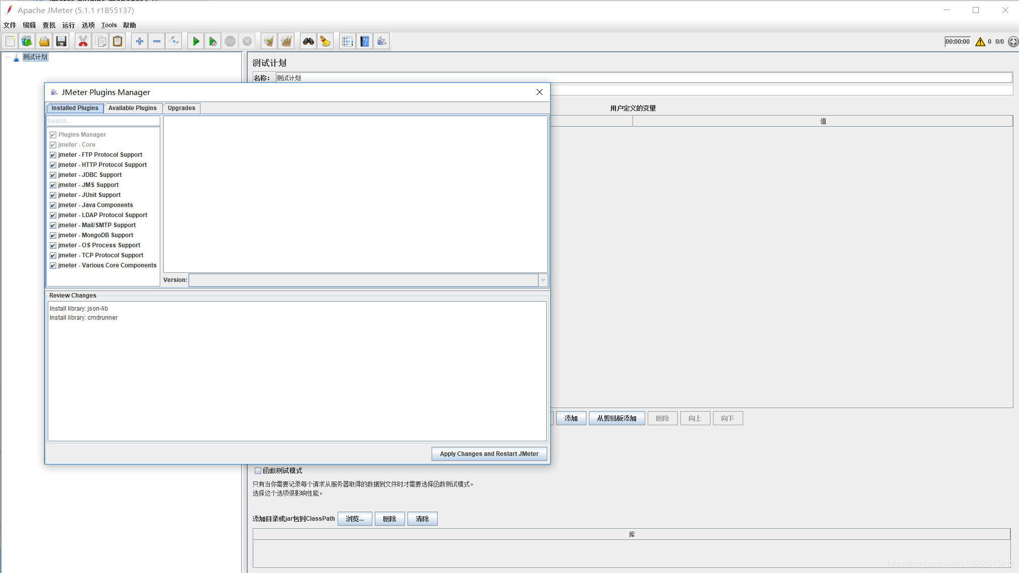Click the warning triangle log icon
The image size is (1019, 573).
[x=980, y=42]
